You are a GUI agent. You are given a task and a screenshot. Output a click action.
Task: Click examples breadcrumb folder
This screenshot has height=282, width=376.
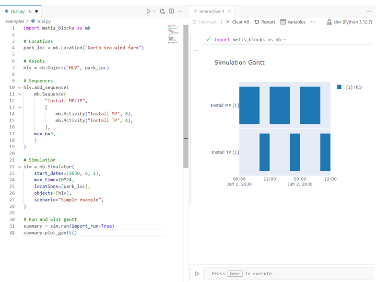pyautogui.click(x=15, y=21)
